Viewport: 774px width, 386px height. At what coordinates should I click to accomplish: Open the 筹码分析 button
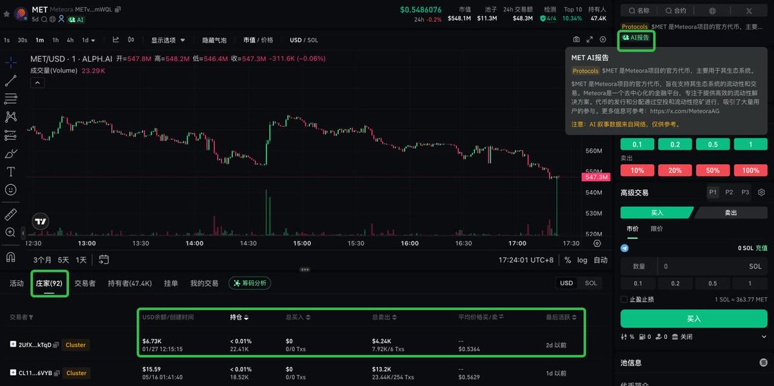250,283
